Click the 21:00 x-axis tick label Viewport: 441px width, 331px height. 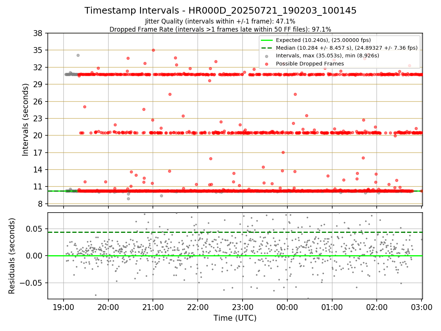pyautogui.click(x=153, y=307)
